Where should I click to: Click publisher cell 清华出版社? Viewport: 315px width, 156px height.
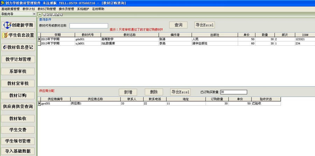[215, 44]
